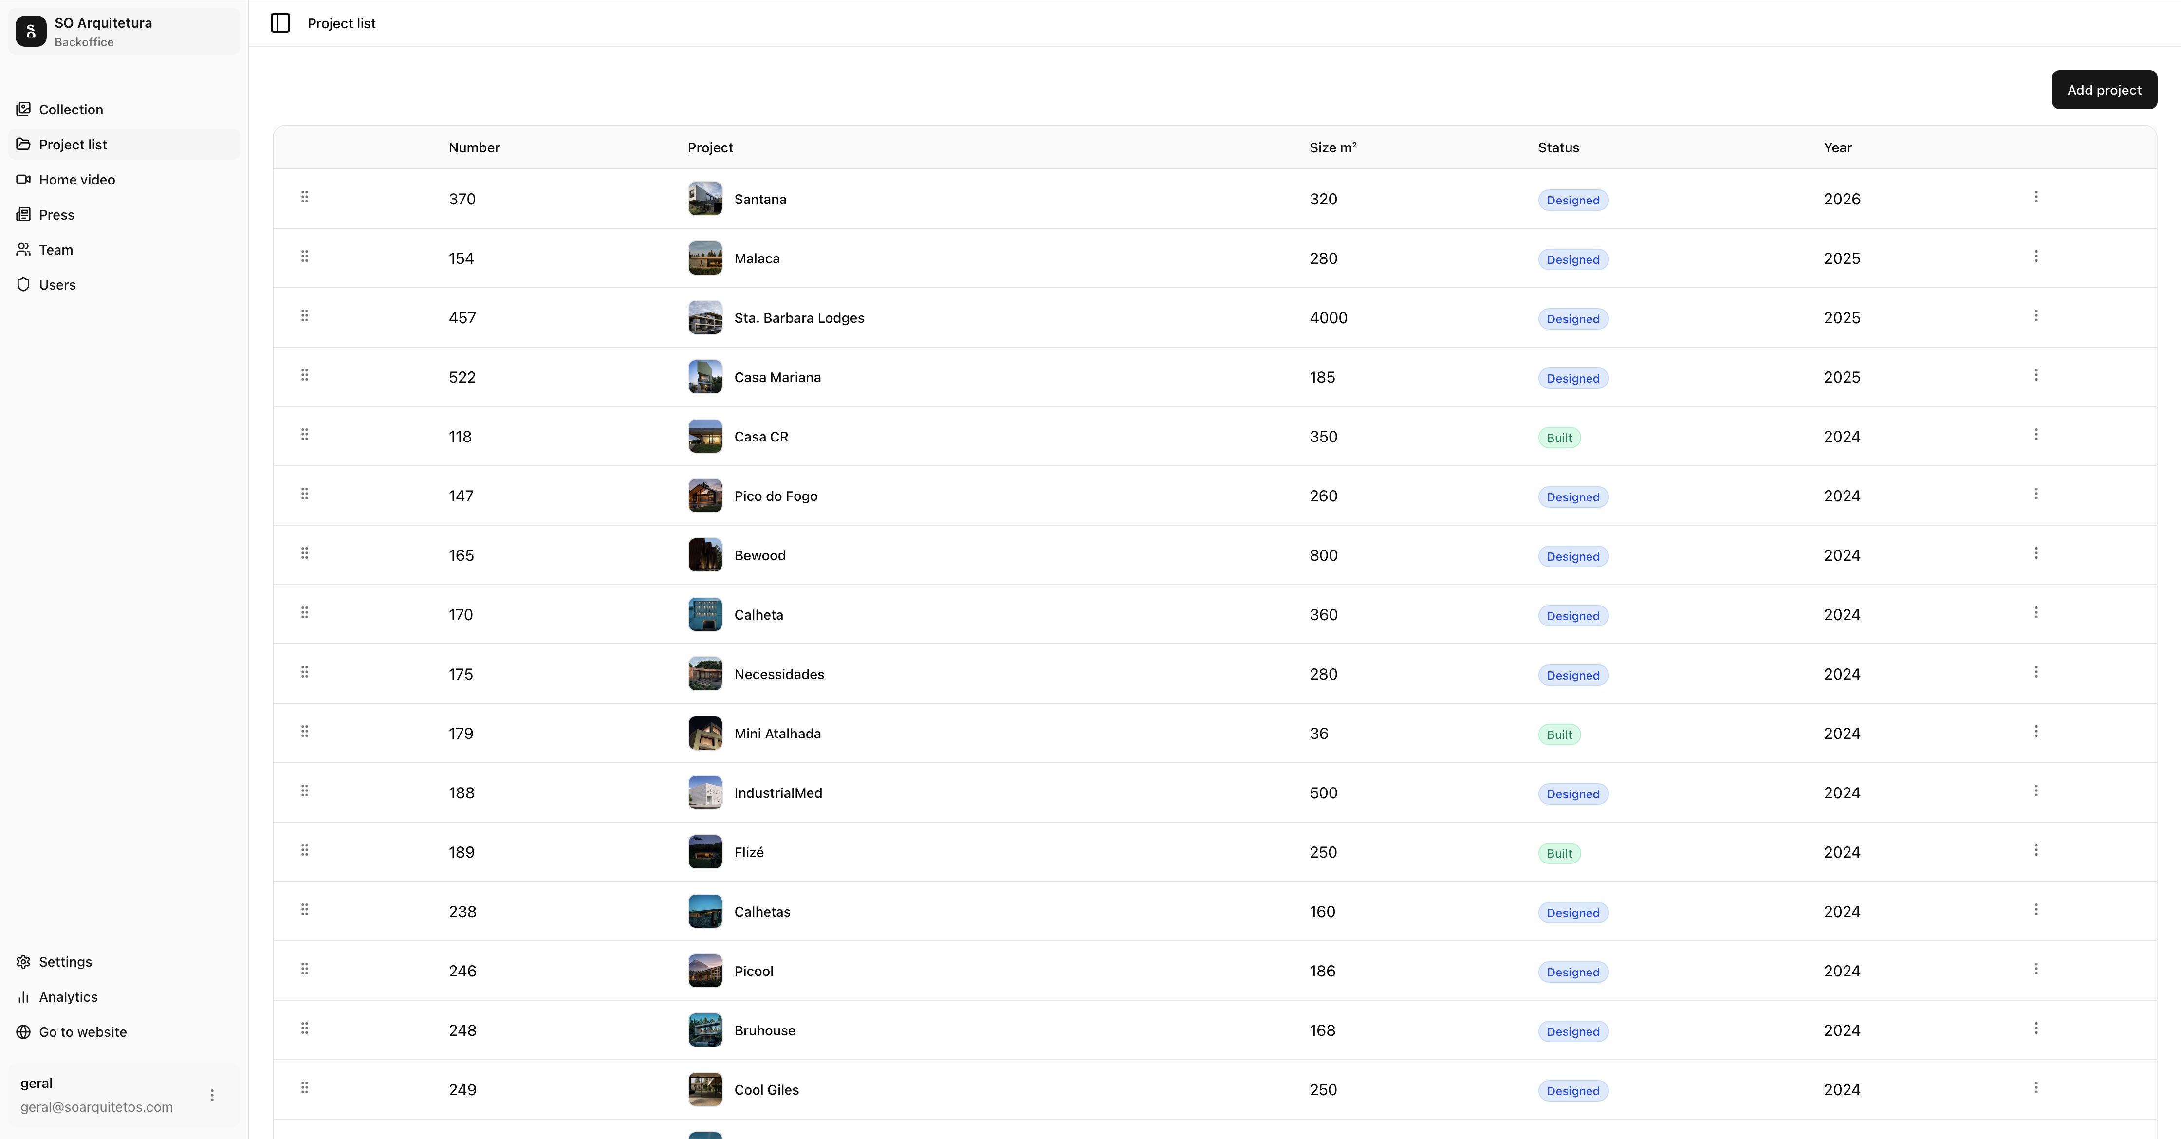The width and height of the screenshot is (2181, 1139).
Task: Click the IndustrialMed project thumbnail
Action: click(705, 793)
